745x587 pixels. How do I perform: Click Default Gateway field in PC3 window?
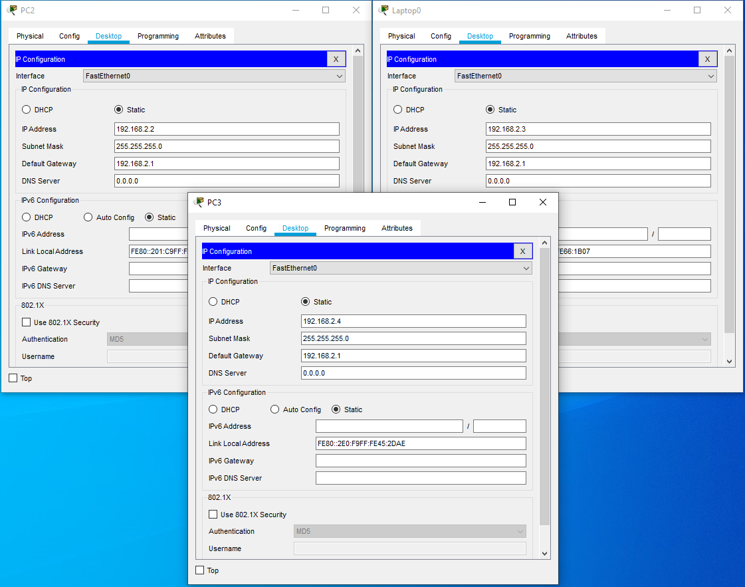point(413,356)
